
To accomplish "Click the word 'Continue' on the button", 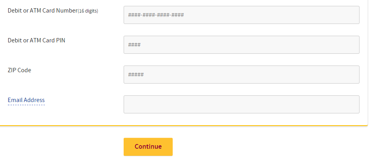I will pyautogui.click(x=148, y=146).
